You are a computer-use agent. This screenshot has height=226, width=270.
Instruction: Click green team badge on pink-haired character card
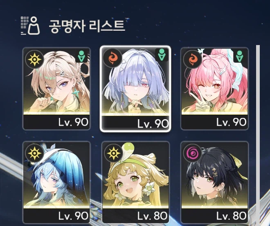pyautogui.click(x=239, y=56)
